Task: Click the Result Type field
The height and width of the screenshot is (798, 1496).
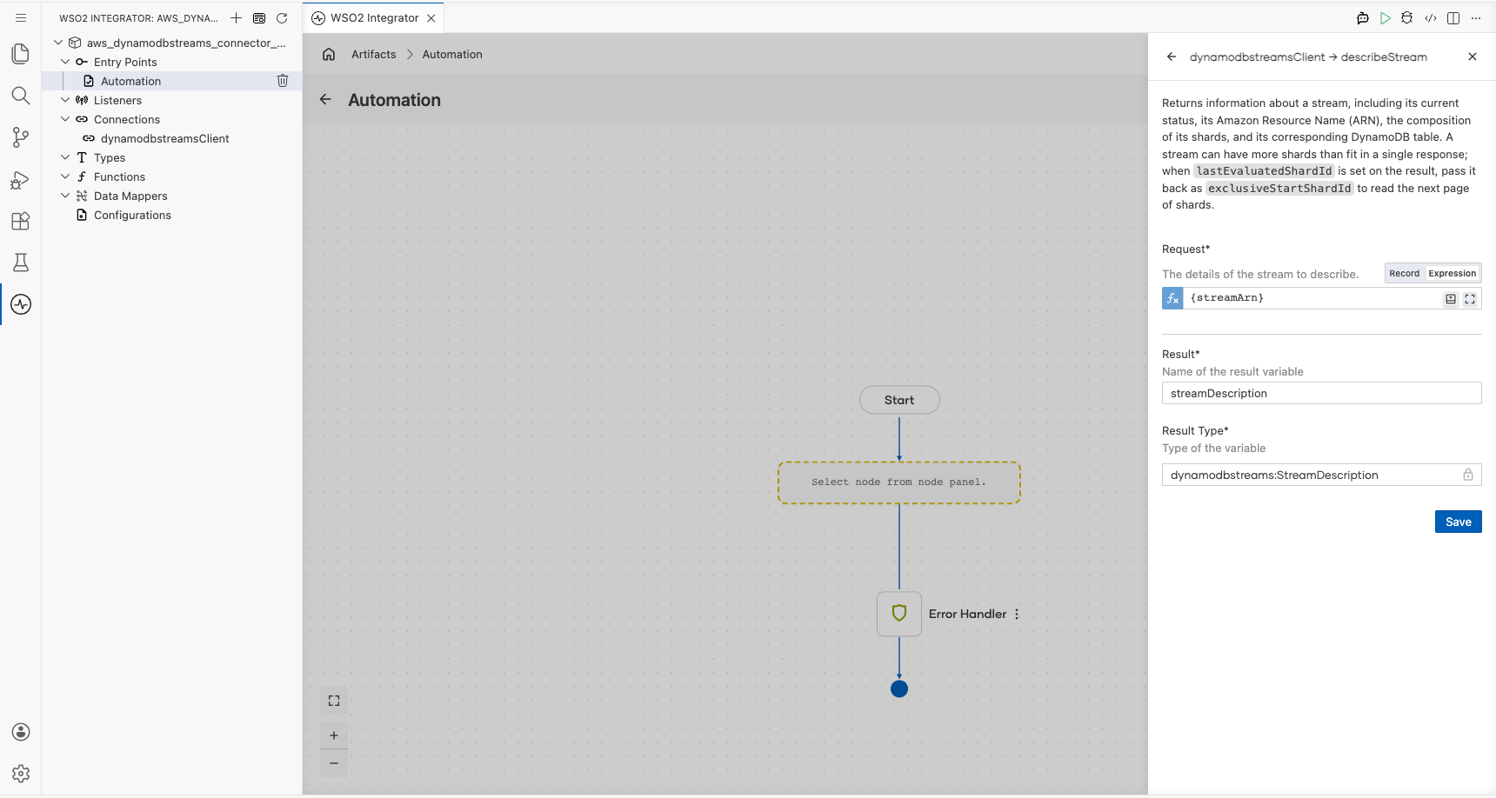Action: pos(1322,475)
